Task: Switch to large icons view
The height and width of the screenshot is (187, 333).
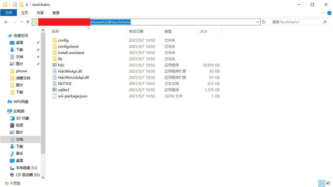Action: point(328,183)
